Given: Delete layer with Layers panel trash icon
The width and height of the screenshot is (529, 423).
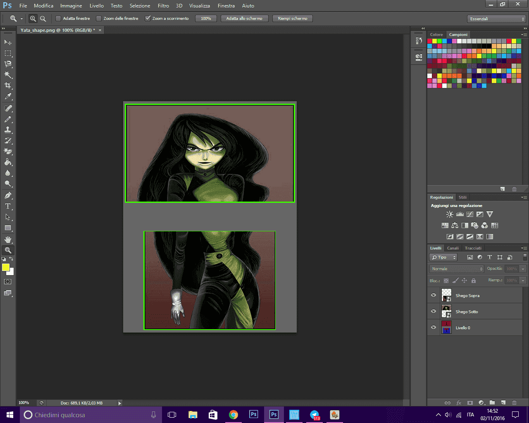Looking at the screenshot, I should [515, 403].
